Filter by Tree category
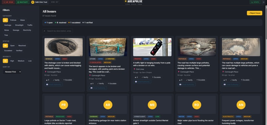 coord(6,35)
